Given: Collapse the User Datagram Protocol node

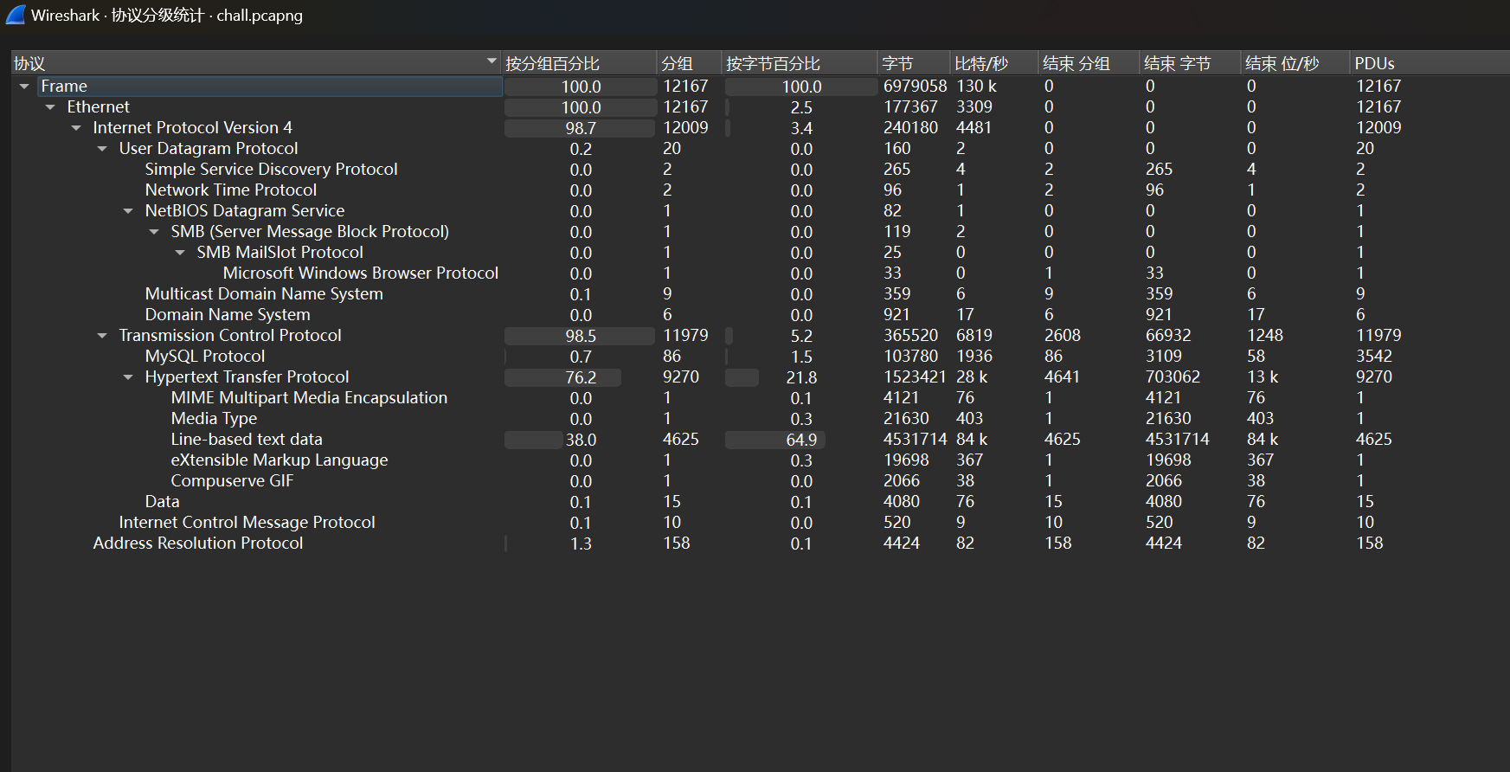Looking at the screenshot, I should 102,149.
